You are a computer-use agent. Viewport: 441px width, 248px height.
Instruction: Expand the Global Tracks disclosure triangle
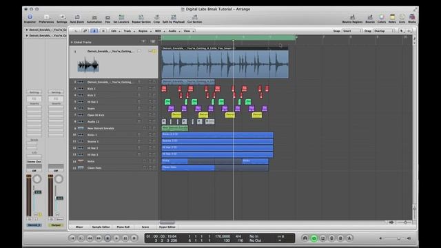click(x=72, y=42)
